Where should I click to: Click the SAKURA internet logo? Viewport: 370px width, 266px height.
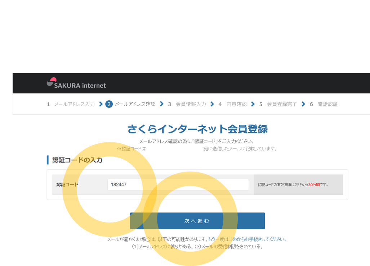(x=76, y=83)
